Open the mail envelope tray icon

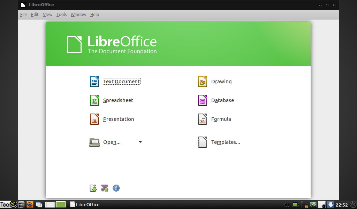(x=322, y=204)
